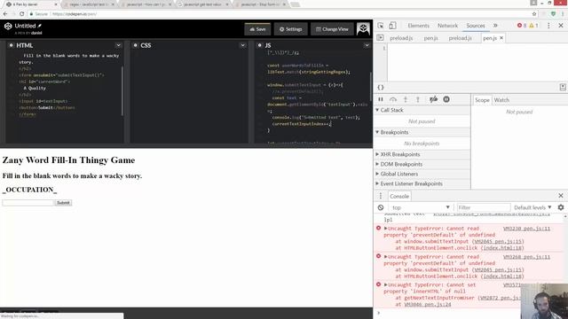The image size is (568, 319).
Task: Step out of current function
Action: click(418, 99)
